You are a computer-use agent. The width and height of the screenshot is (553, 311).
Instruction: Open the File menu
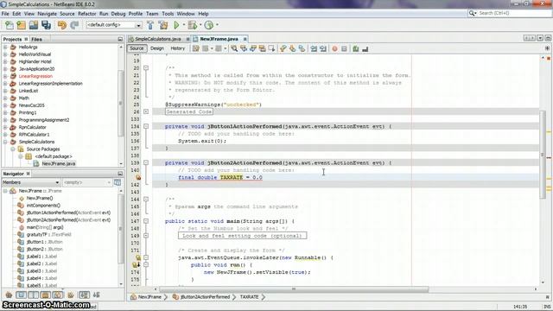[5, 14]
